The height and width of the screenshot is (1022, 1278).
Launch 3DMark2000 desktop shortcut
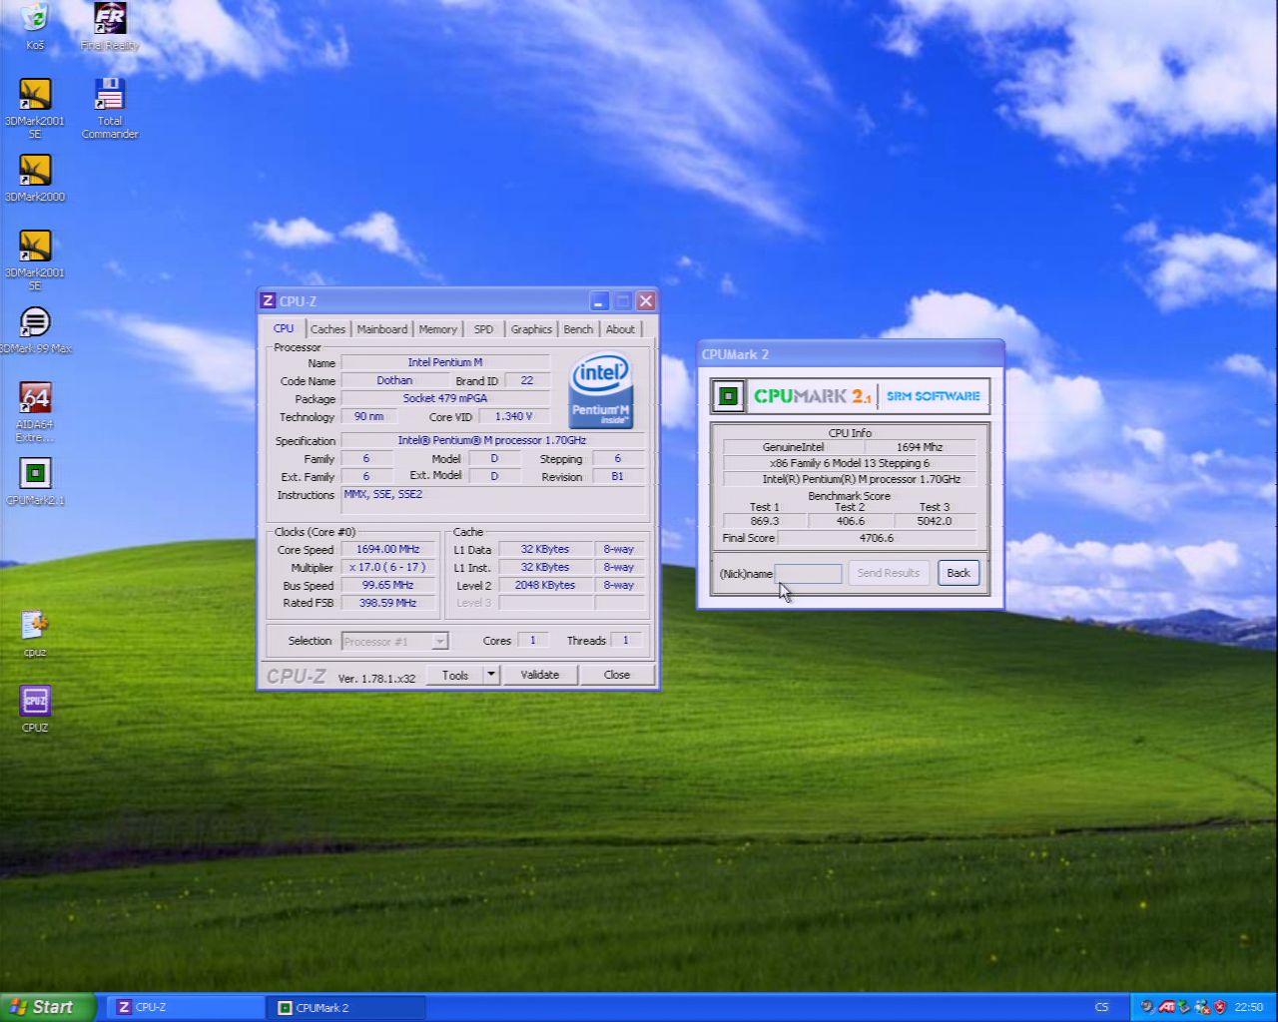pyautogui.click(x=35, y=172)
